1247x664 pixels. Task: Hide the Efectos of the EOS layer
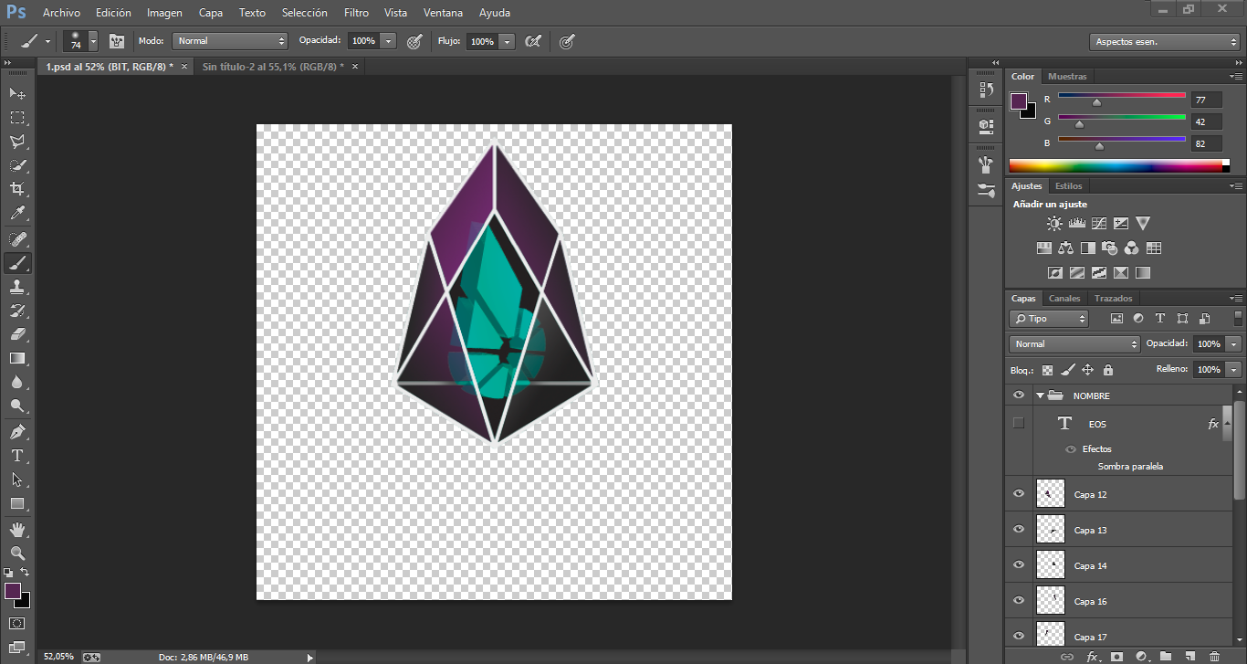click(1071, 449)
